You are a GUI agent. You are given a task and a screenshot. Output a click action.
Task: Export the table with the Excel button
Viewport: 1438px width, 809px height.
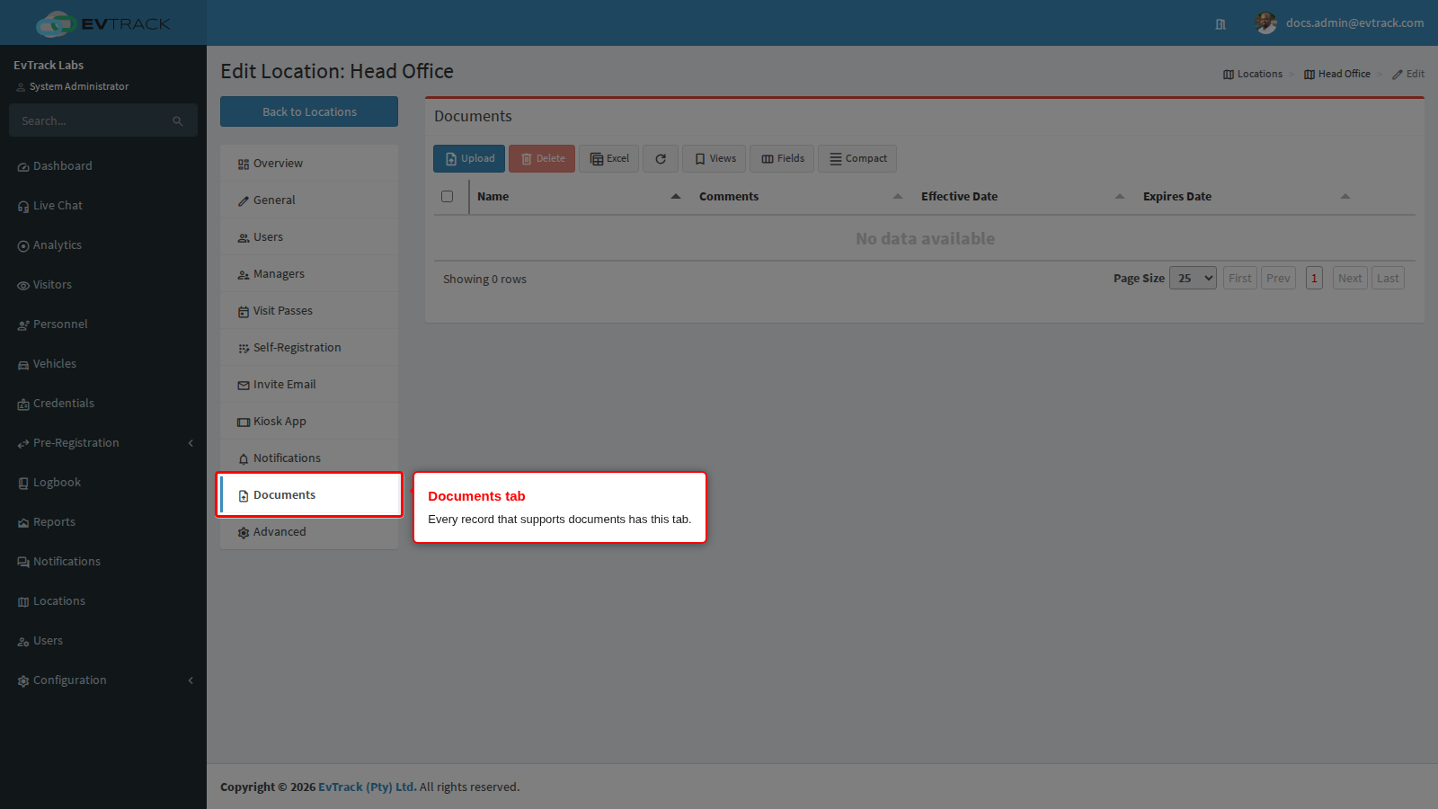click(x=609, y=158)
